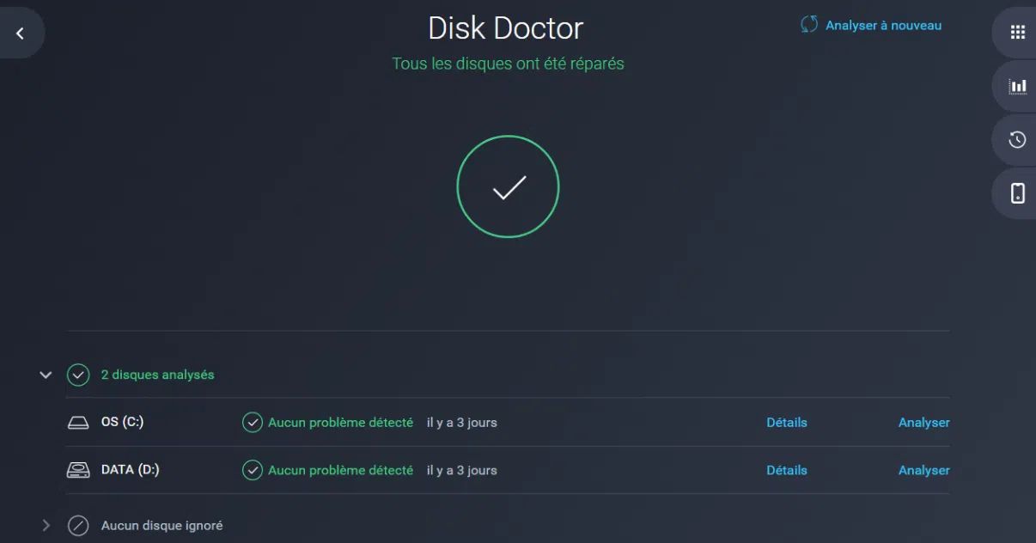
Task: Click the large green checkmark circle
Action: click(508, 186)
